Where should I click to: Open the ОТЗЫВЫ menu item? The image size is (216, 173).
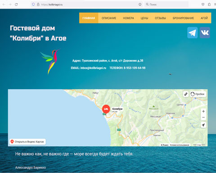160,18
